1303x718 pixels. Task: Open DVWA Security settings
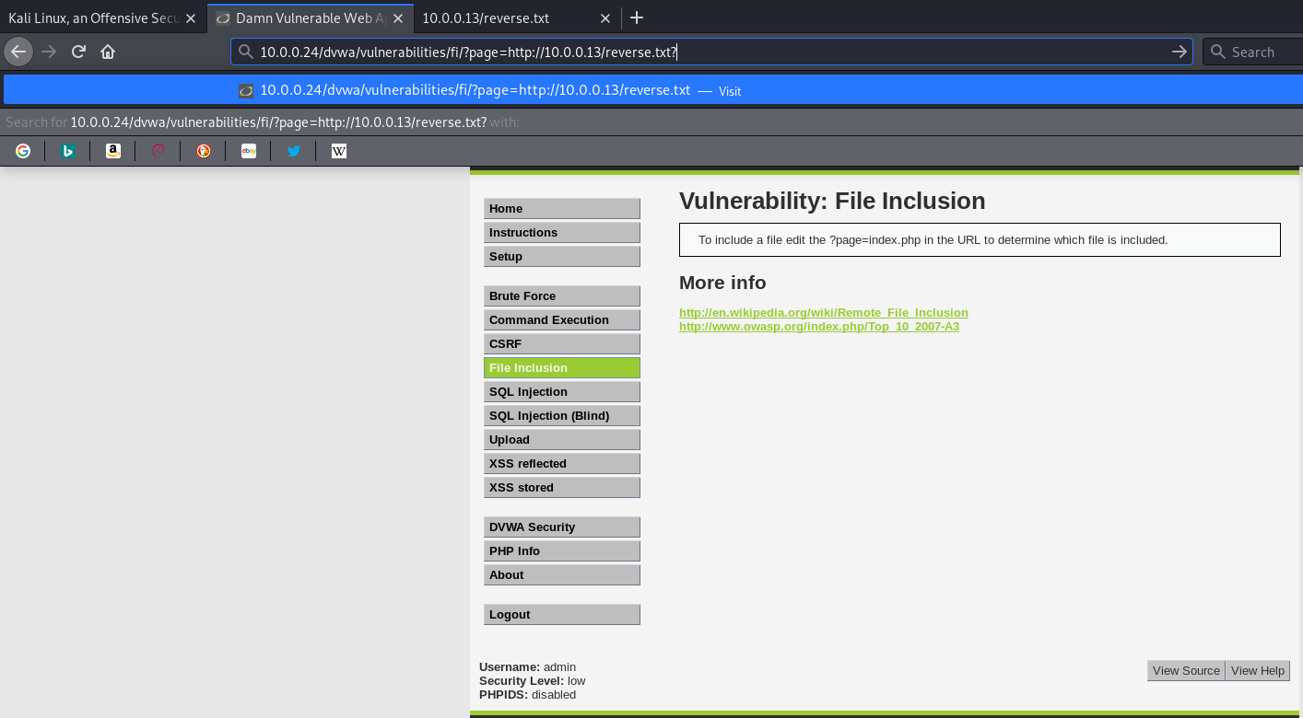click(562, 527)
